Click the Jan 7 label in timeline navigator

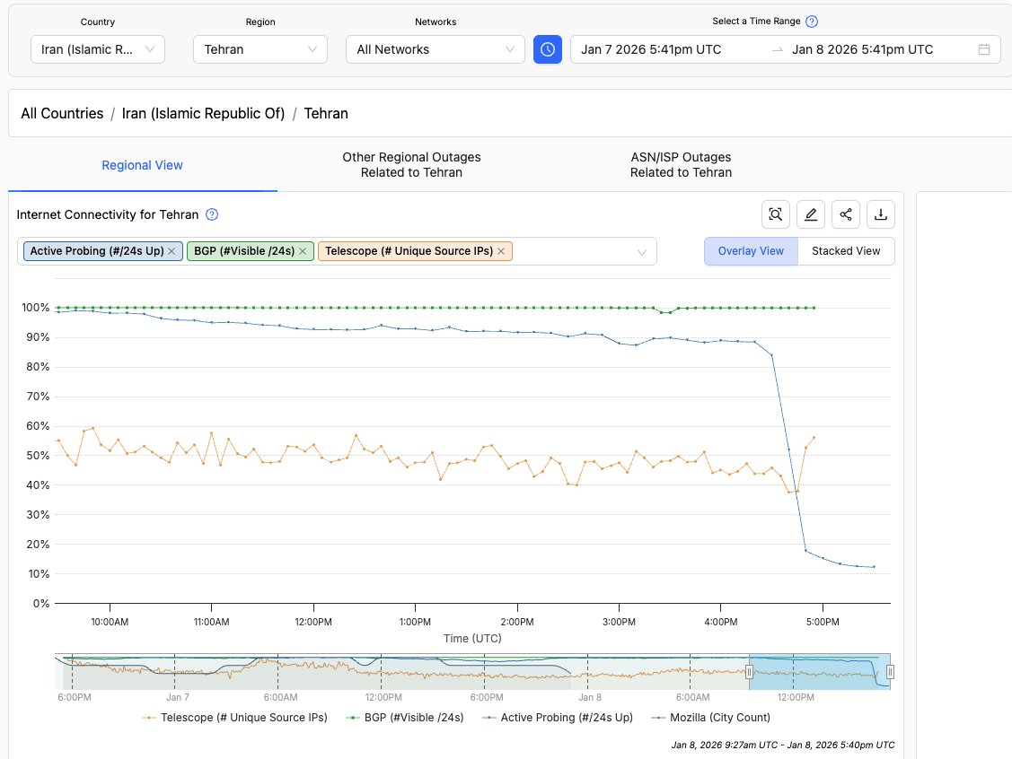point(178,697)
